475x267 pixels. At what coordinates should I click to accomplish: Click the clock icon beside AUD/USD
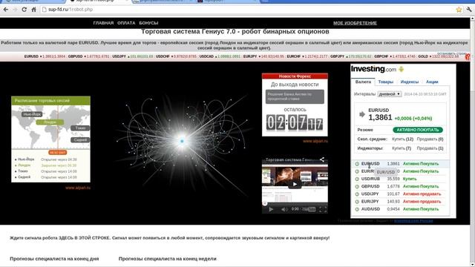[357, 209]
